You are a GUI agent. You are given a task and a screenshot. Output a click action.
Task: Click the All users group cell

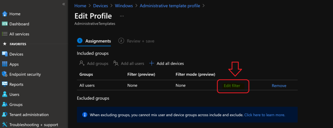pos(87,85)
